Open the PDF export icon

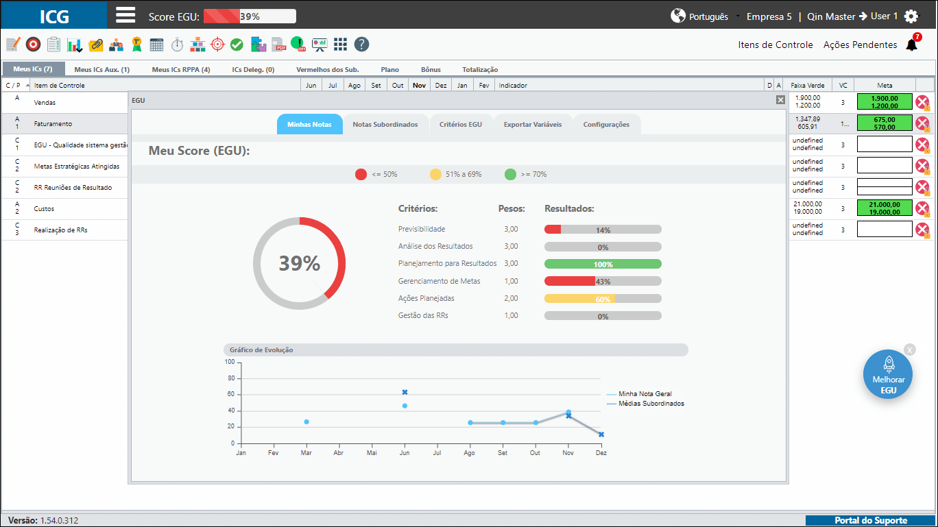pyautogui.click(x=278, y=45)
